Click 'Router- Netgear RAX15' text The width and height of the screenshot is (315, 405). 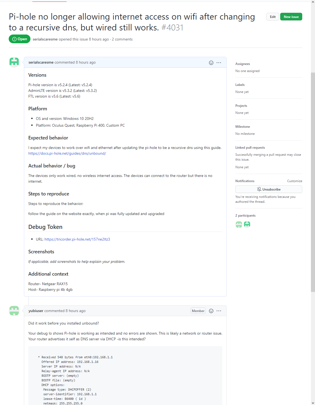[48, 284]
